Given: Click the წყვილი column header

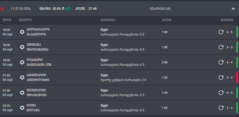Looking at the screenshot, I should click(26, 20).
